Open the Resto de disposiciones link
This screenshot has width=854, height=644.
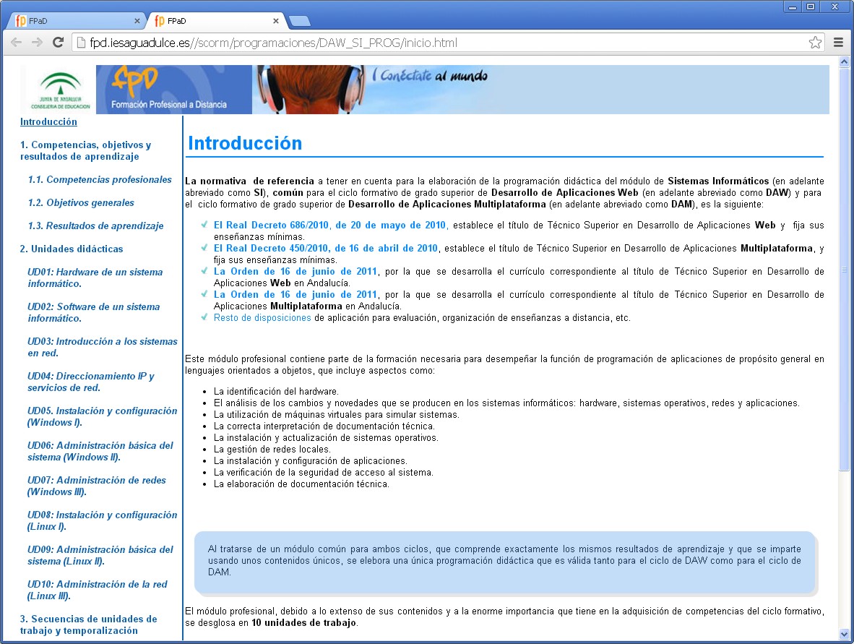point(262,317)
